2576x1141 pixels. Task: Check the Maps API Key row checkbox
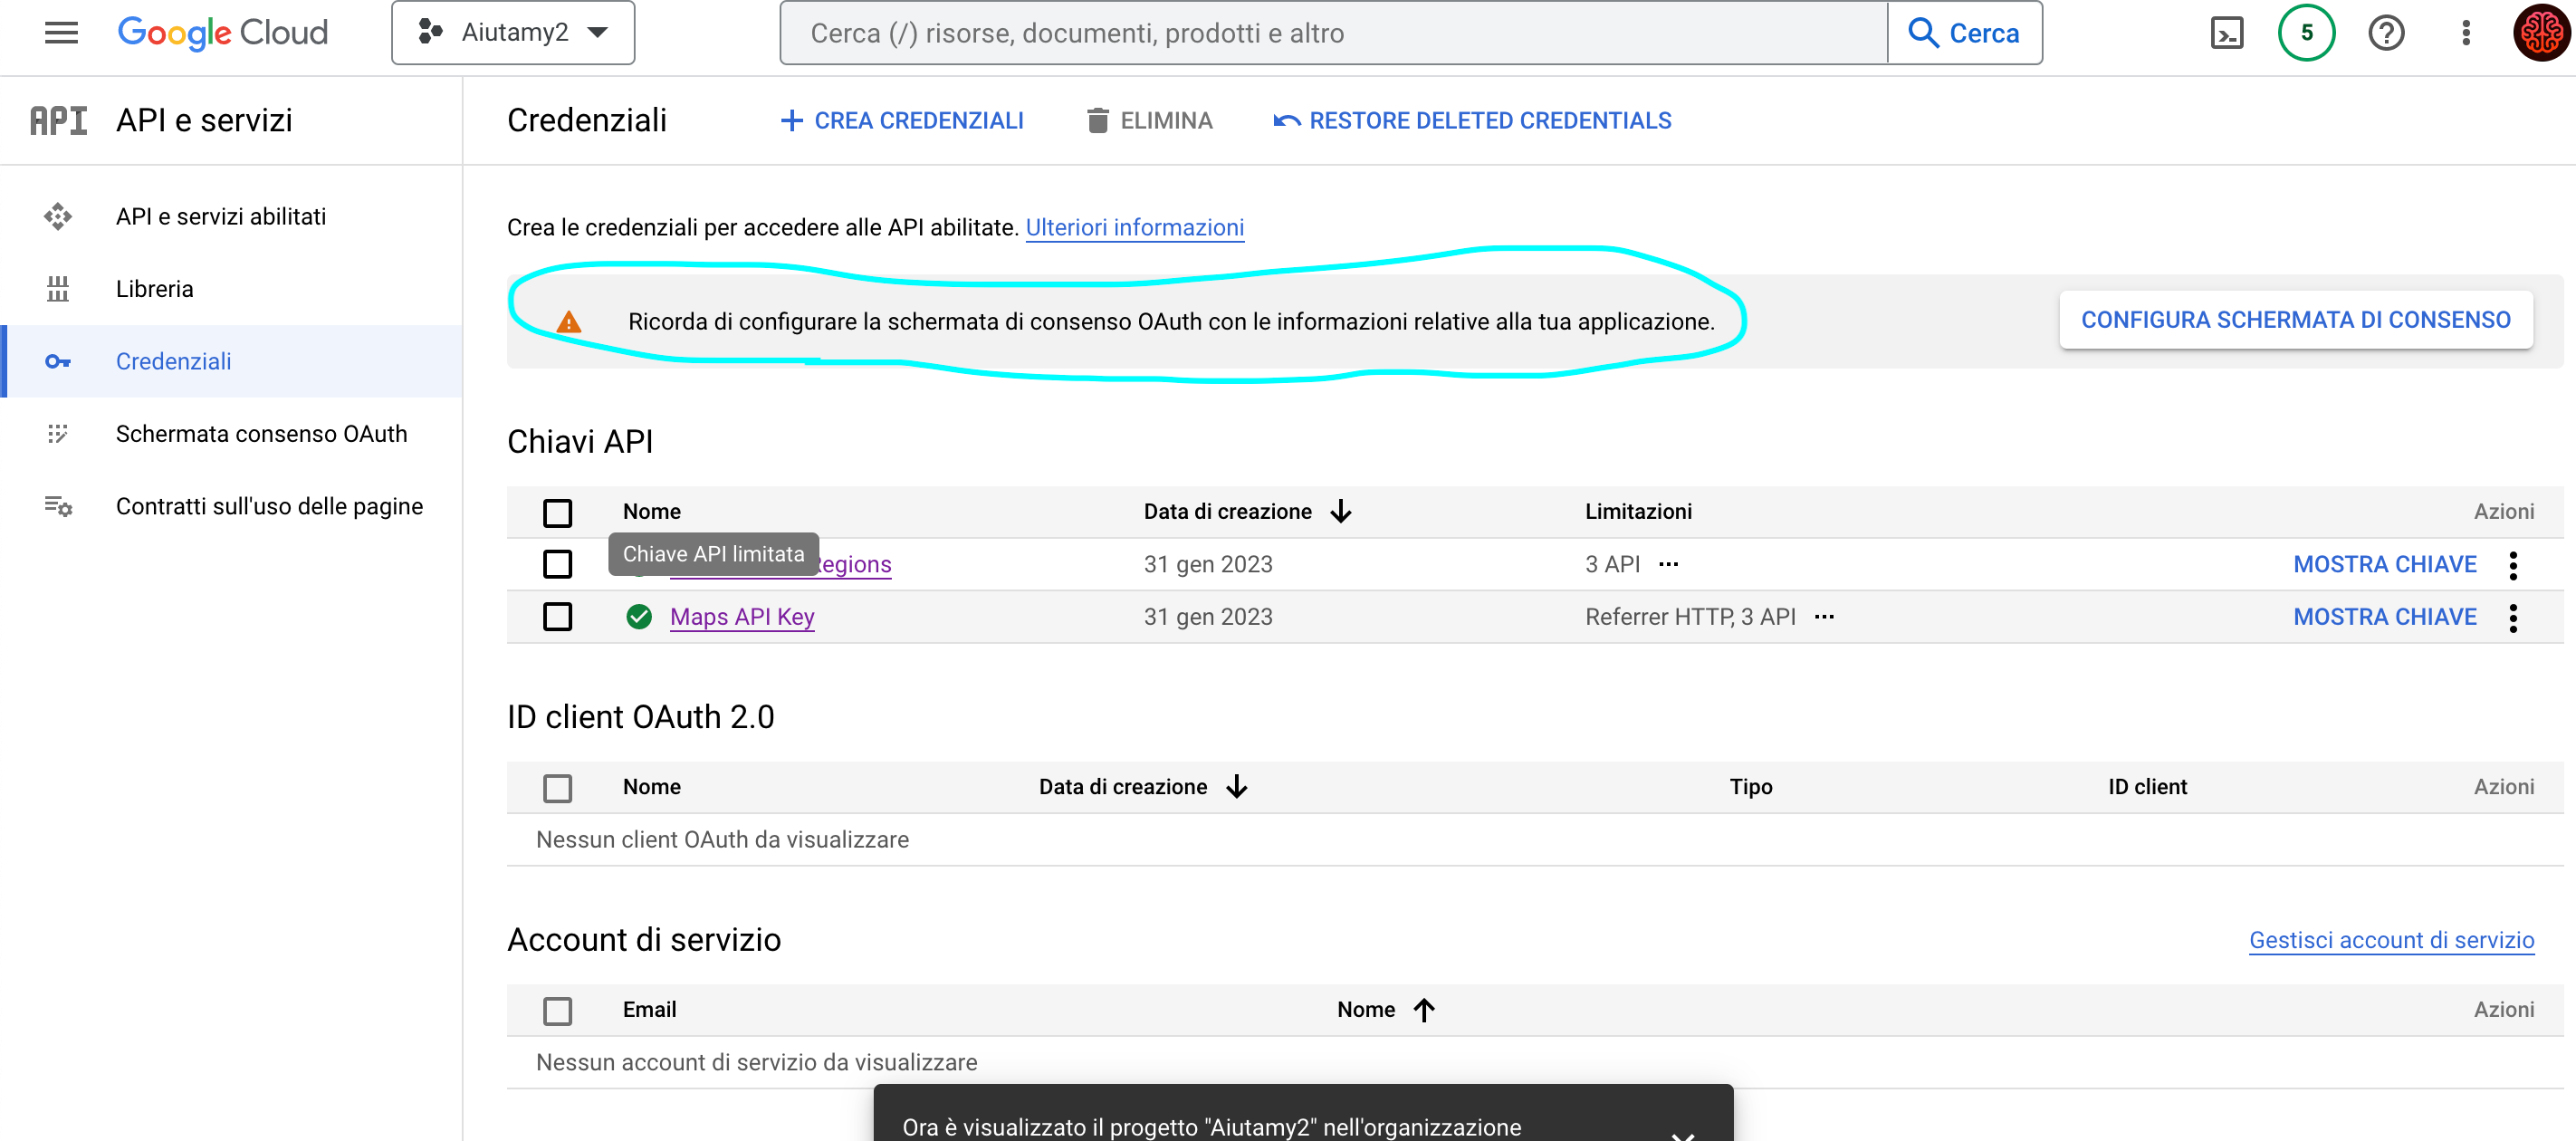pyautogui.click(x=558, y=617)
